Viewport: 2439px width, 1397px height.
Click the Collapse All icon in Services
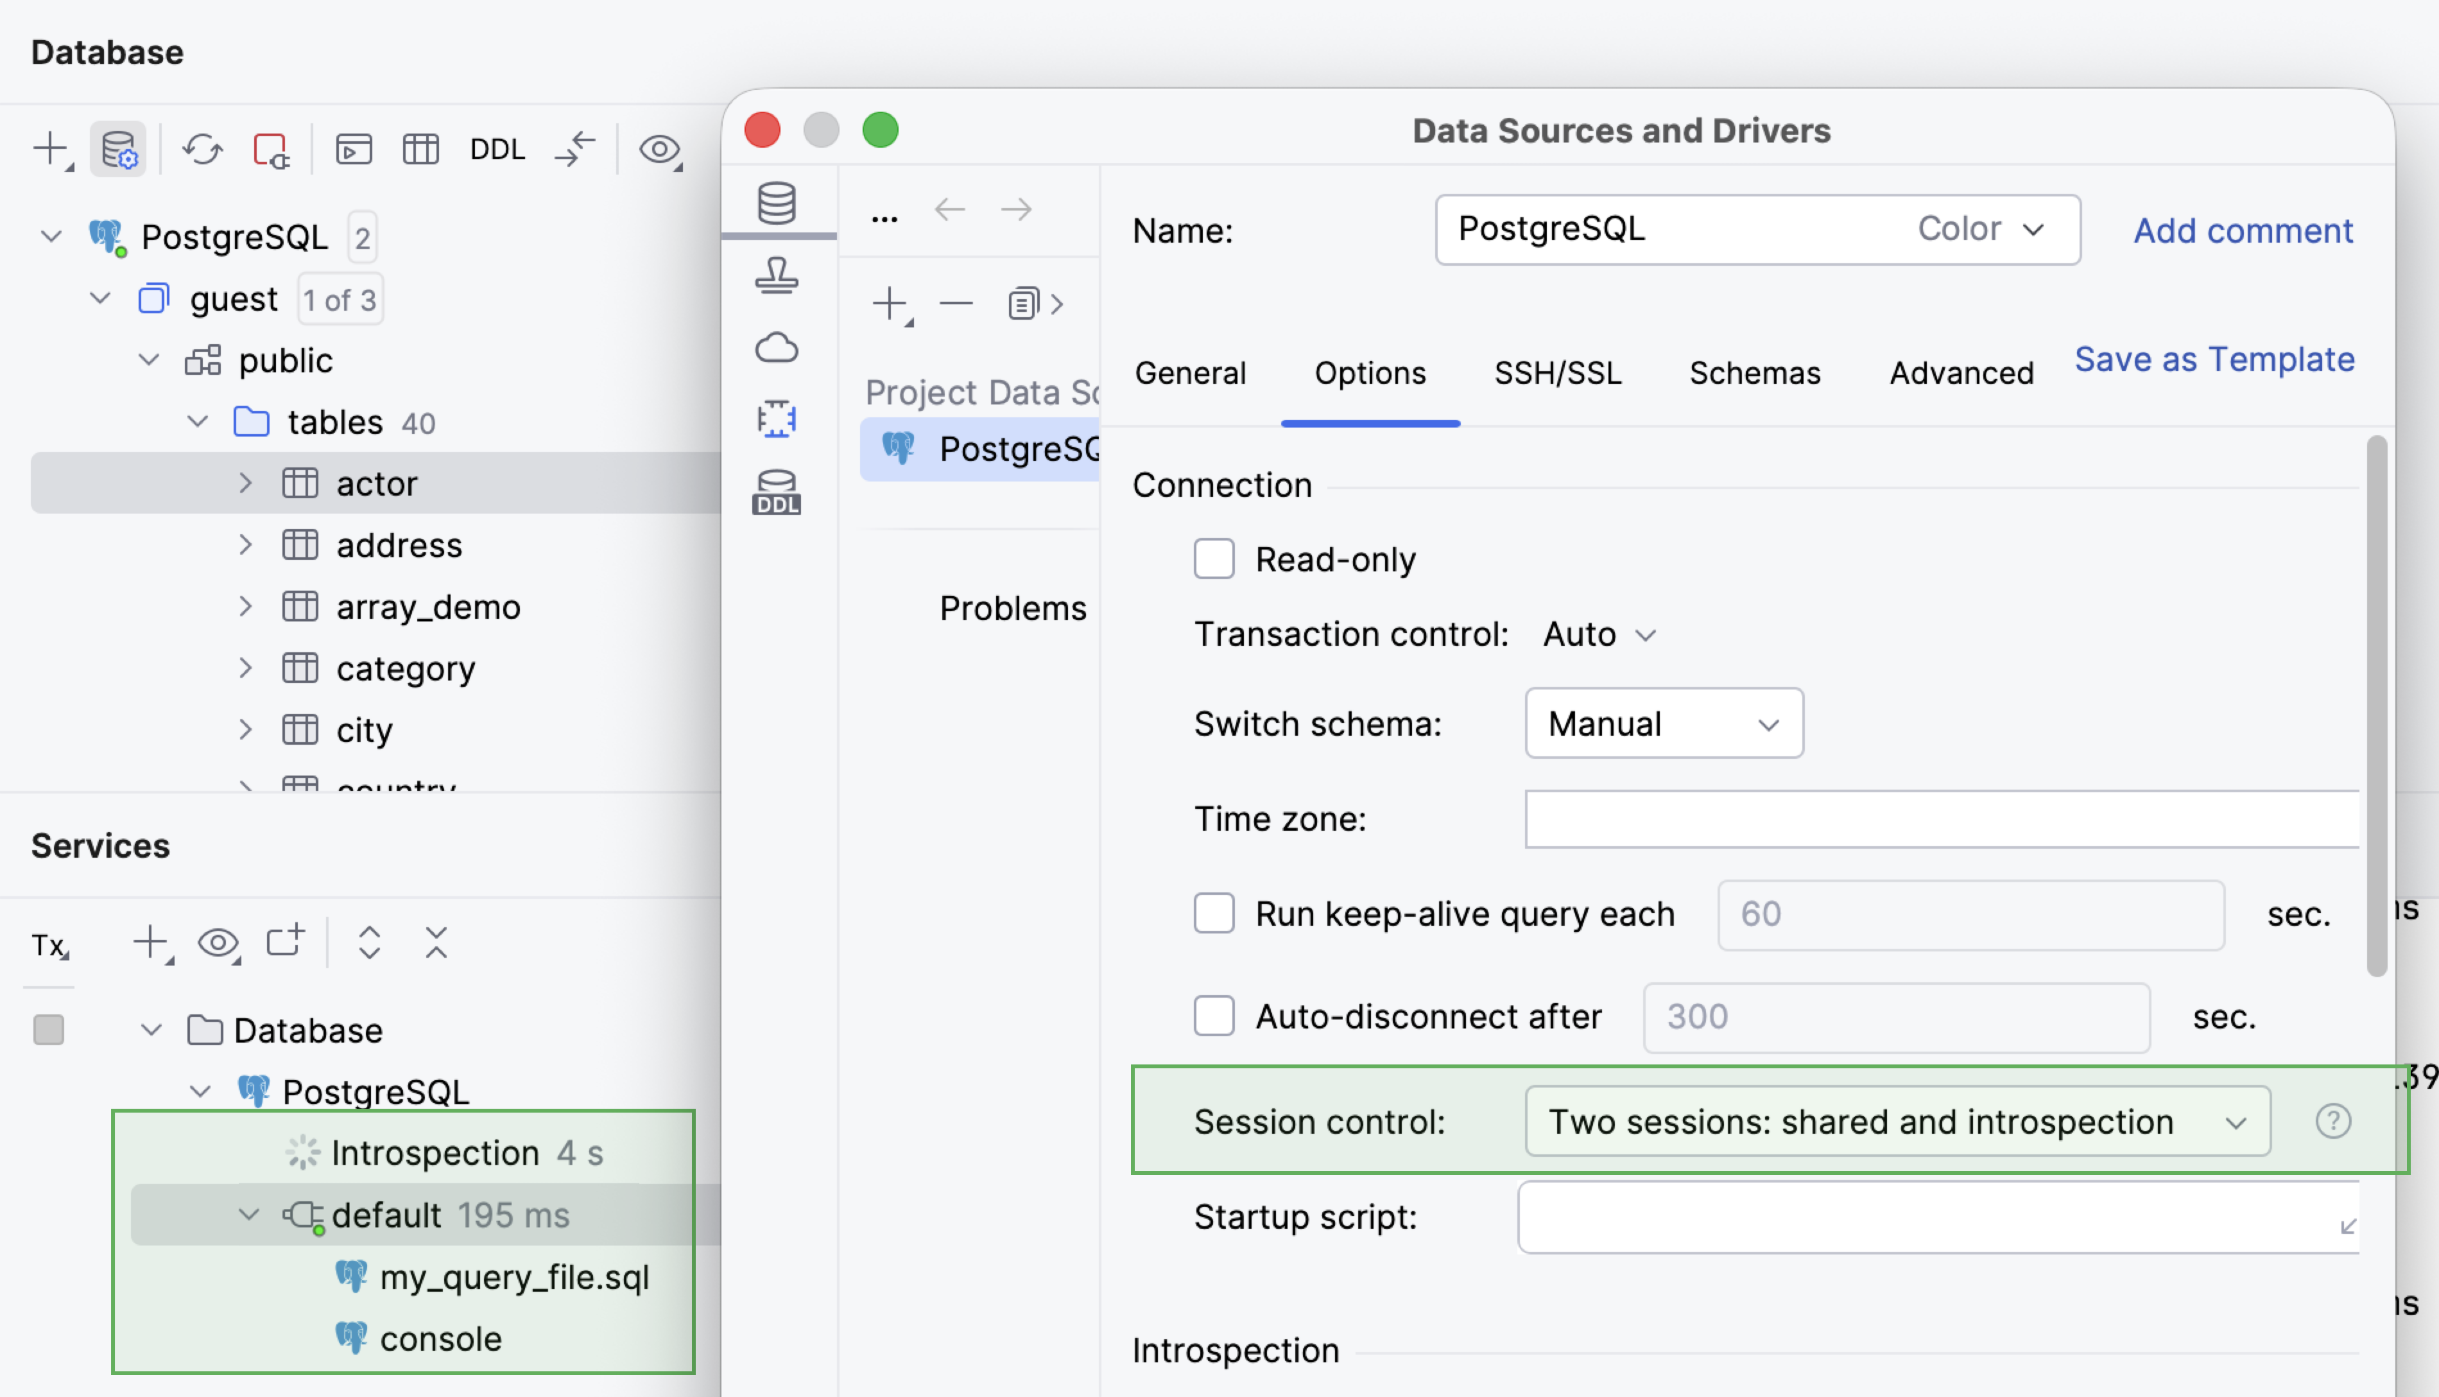pyautogui.click(x=436, y=943)
